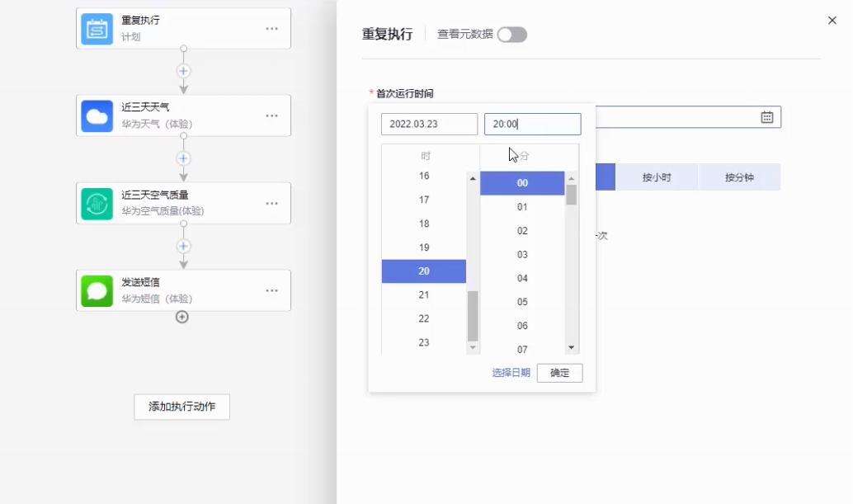The image size is (853, 504).
Task: Click the 近三天天气 cloud icon
Action: pyautogui.click(x=97, y=116)
